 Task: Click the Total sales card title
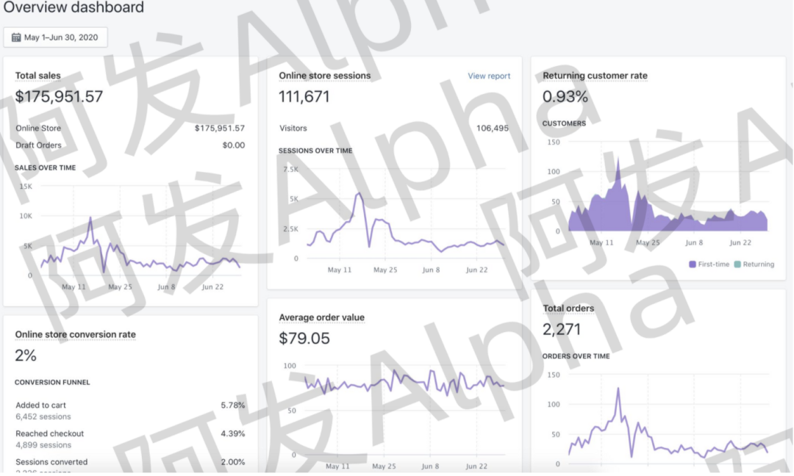[38, 76]
